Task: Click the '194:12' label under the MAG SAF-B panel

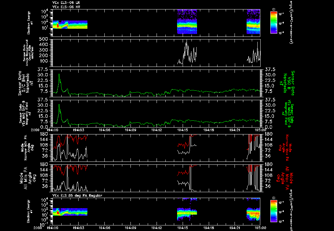Action: (x=157, y=130)
